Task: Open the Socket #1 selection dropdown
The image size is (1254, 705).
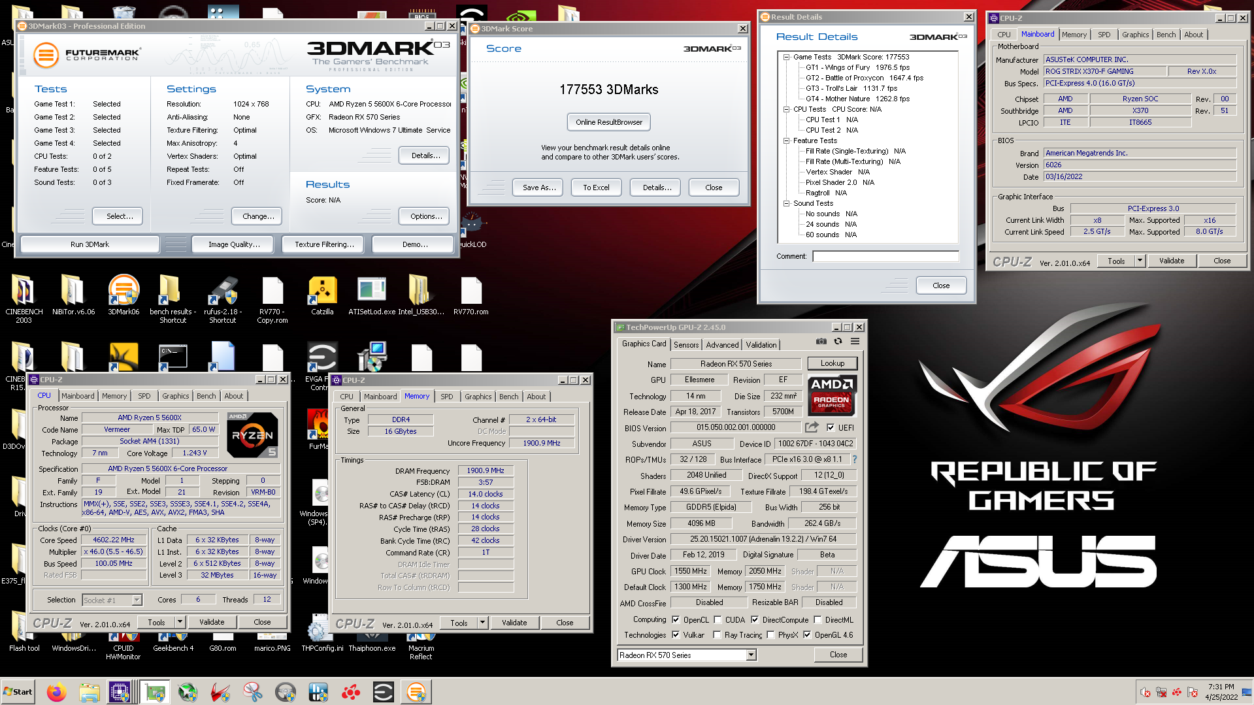Action: tap(137, 600)
